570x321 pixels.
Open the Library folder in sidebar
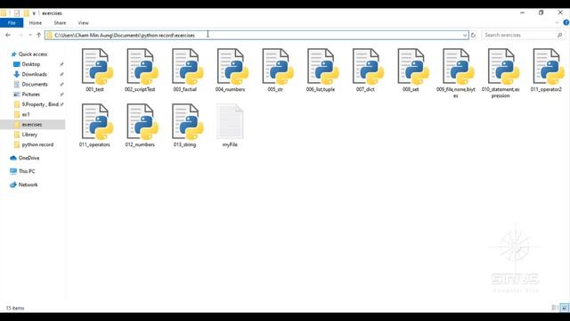point(26,135)
